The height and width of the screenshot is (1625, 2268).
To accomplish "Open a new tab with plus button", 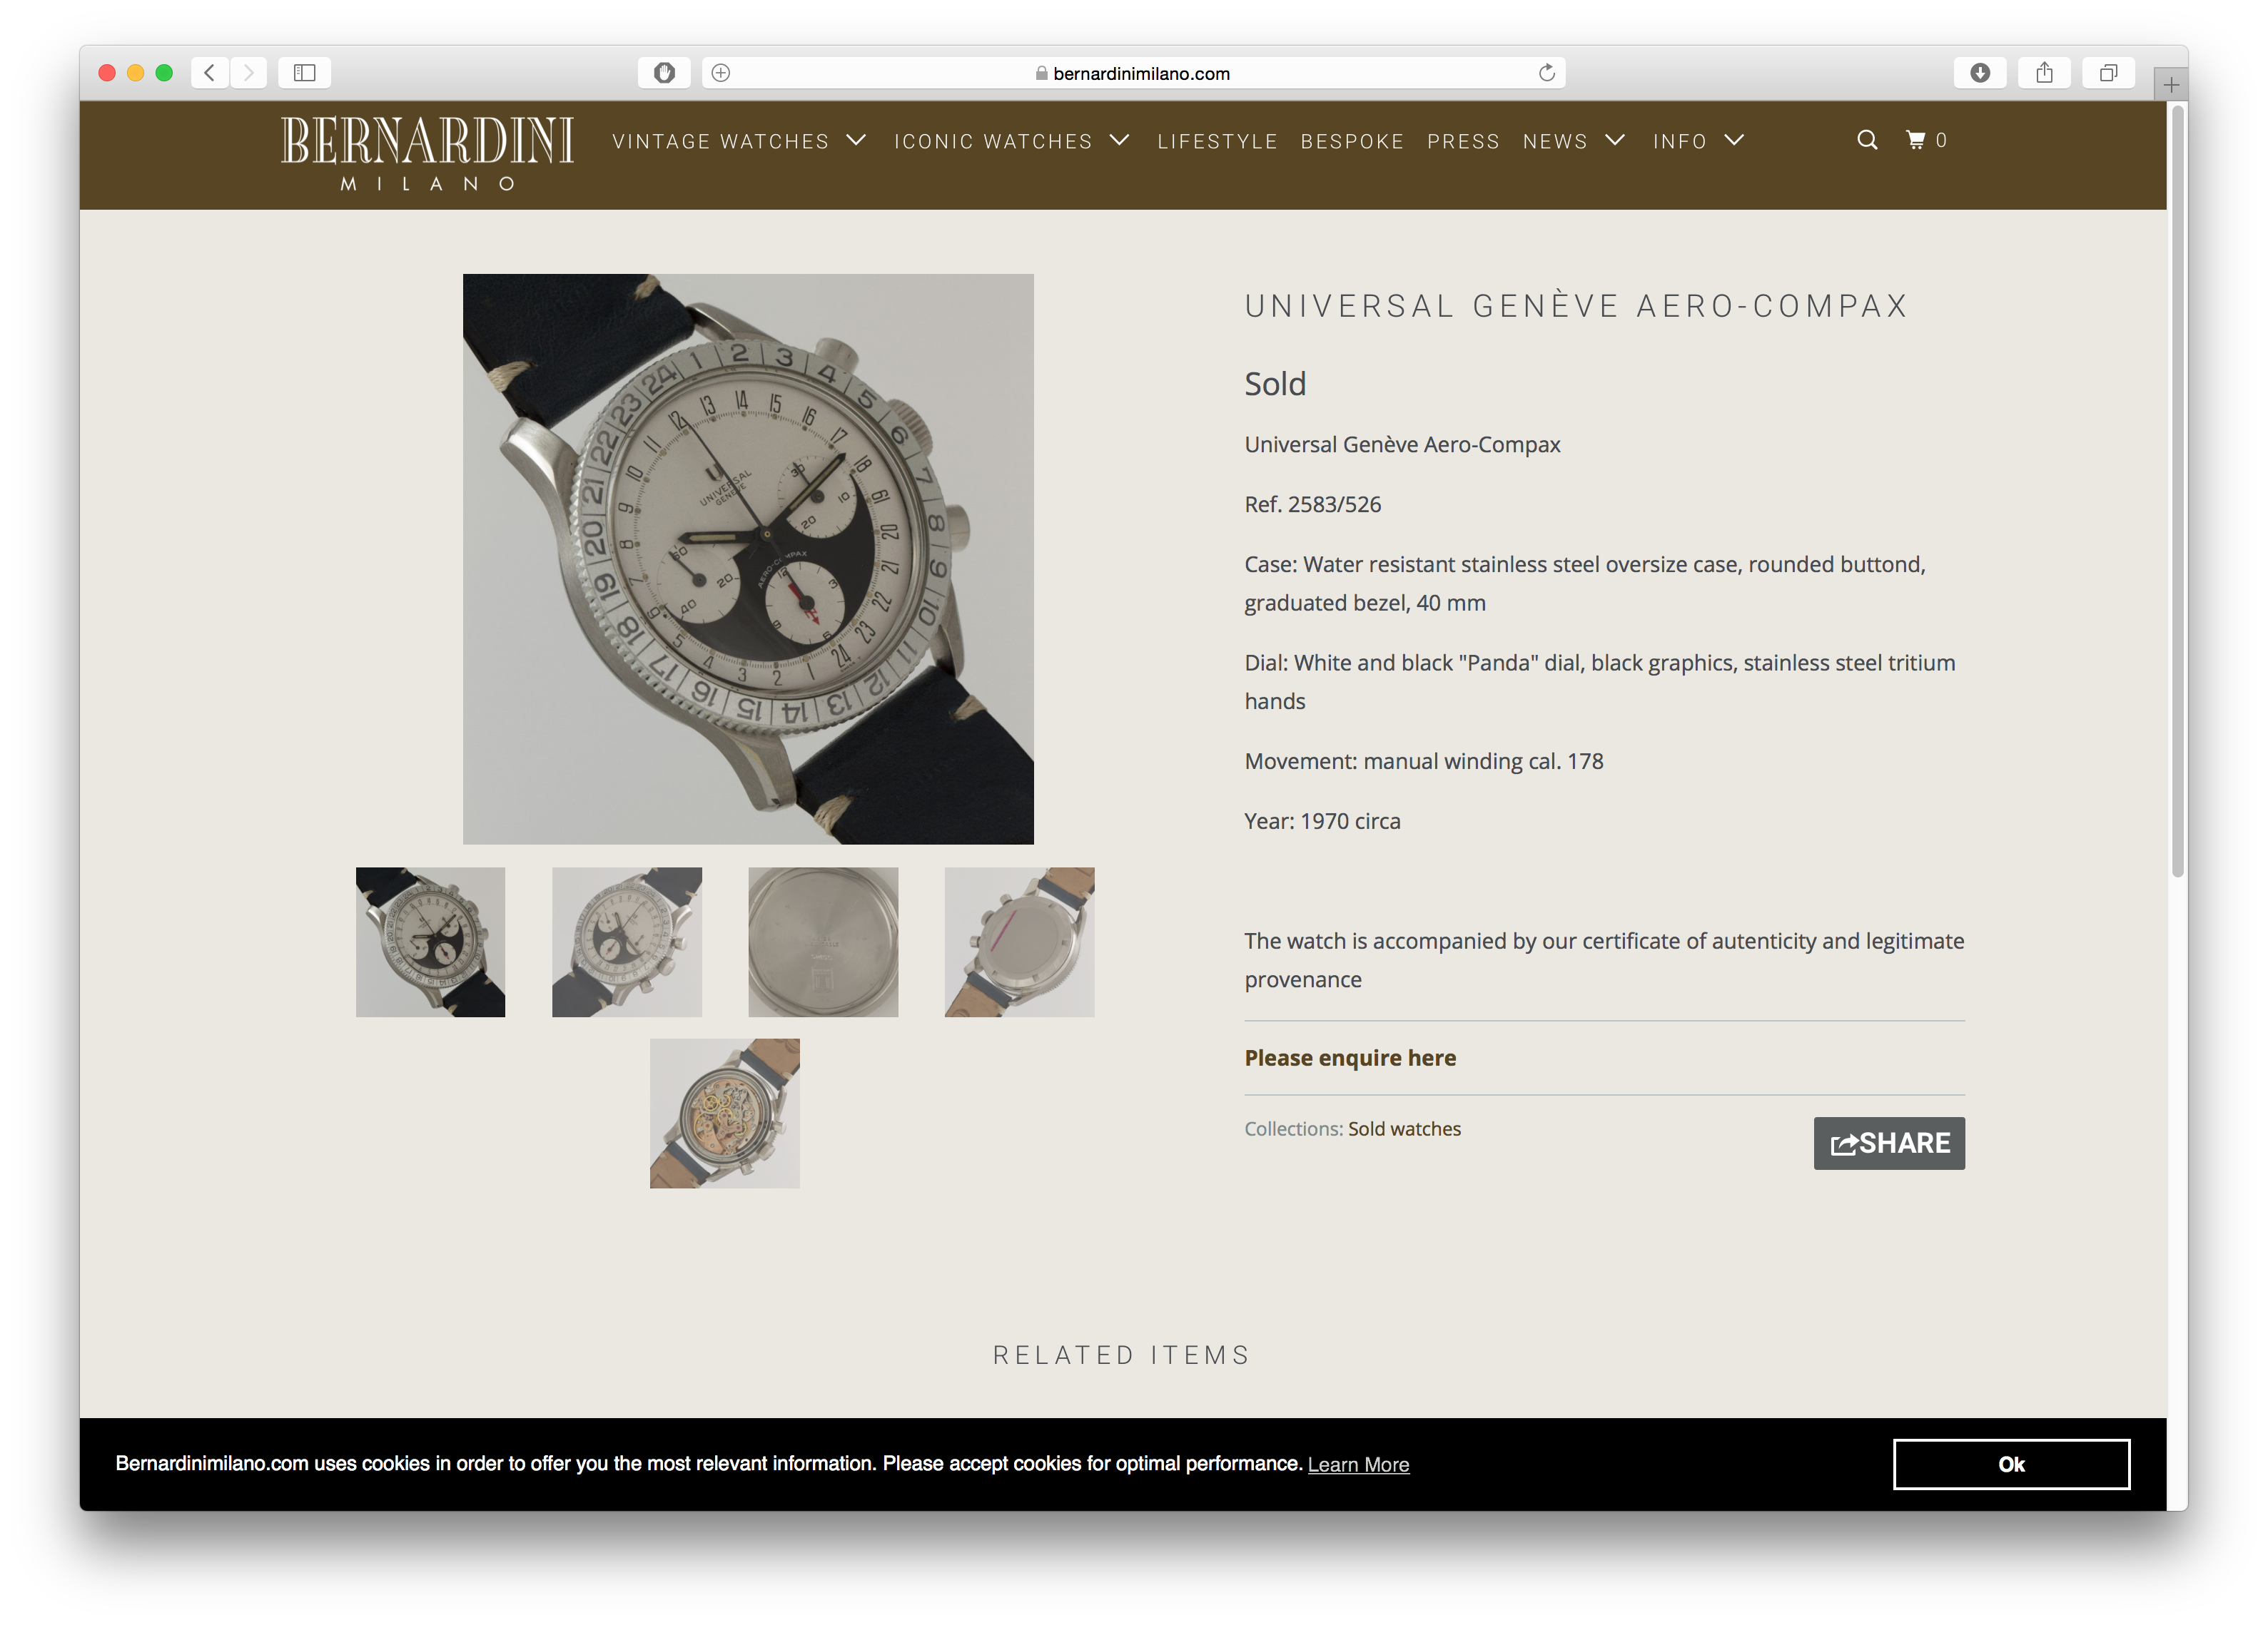I will click(x=2171, y=85).
